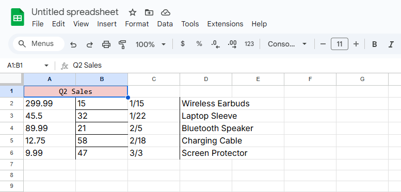Format as currency
Viewport: 401px width, 192px height.
point(183,44)
